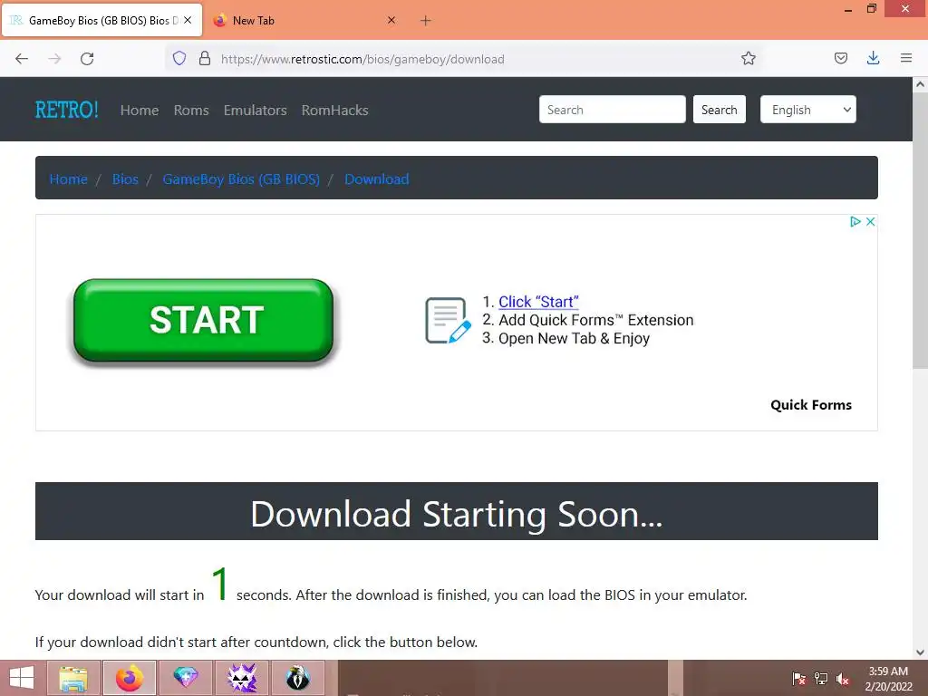The height and width of the screenshot is (696, 928).
Task: Reload the page with the refresh icon
Action: click(87, 59)
